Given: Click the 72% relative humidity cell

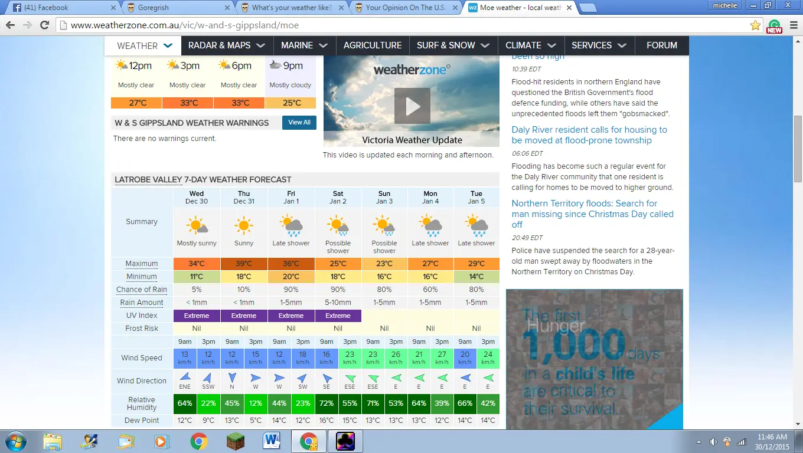Looking at the screenshot, I should pyautogui.click(x=327, y=403).
